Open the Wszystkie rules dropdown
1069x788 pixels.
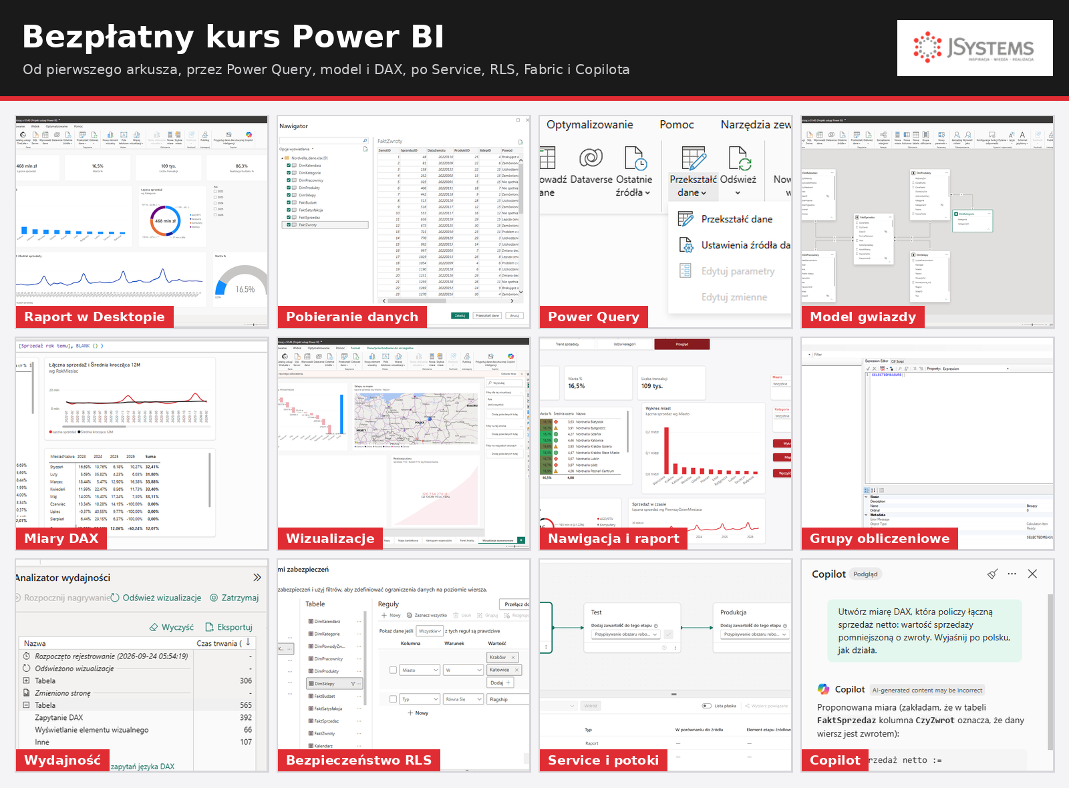(x=430, y=631)
